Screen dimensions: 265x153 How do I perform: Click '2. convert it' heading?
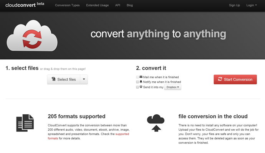151,68
